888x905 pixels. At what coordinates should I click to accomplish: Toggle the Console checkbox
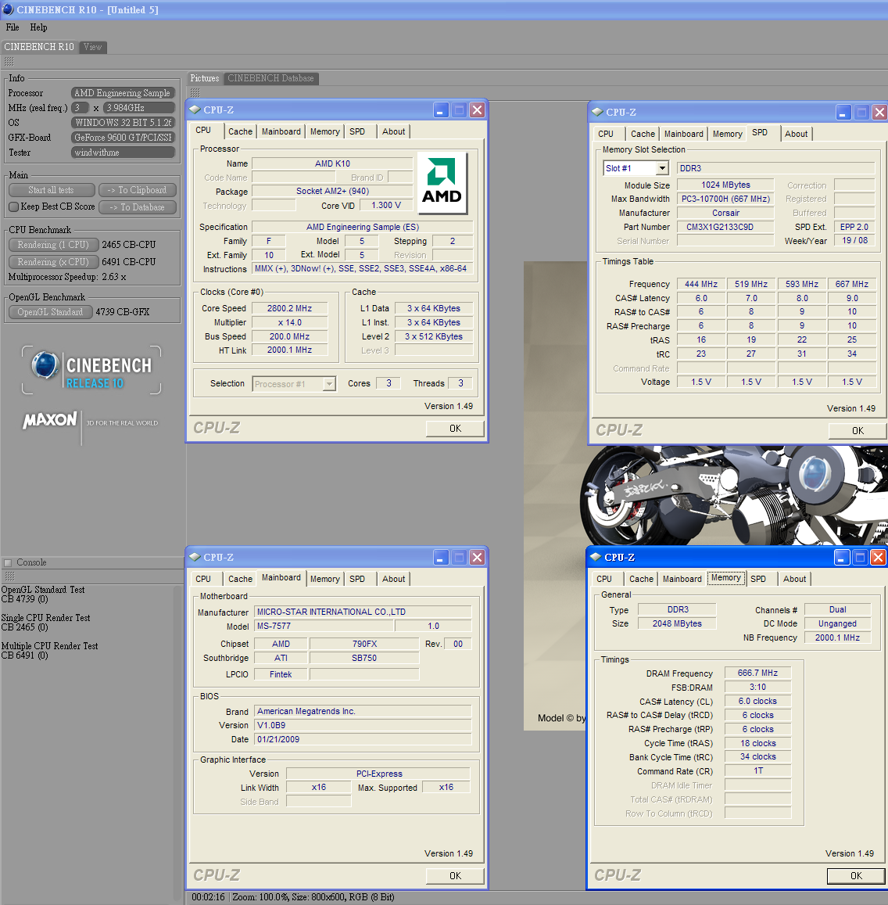(x=8, y=562)
